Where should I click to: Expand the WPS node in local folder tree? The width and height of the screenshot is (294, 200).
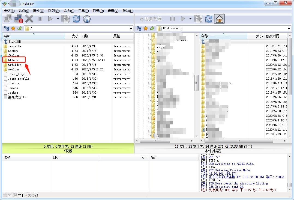pyautogui.click(x=148, y=48)
